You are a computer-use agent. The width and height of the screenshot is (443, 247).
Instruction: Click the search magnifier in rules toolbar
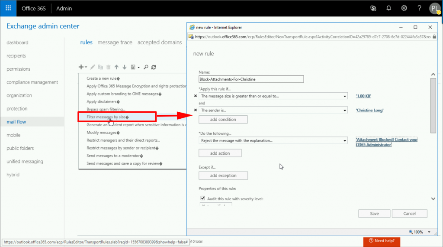(x=146, y=67)
